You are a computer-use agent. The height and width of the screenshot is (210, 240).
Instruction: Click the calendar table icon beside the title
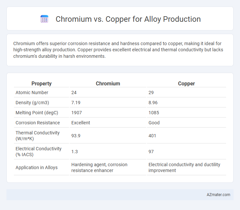[44, 19]
